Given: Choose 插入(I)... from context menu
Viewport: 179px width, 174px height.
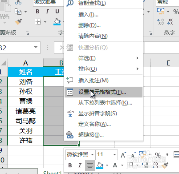Looking at the screenshot, I should coord(103,15).
